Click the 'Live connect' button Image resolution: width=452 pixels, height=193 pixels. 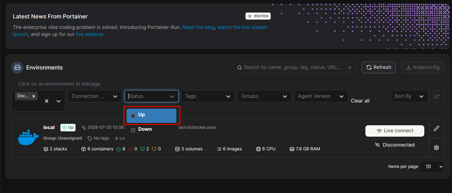click(395, 131)
